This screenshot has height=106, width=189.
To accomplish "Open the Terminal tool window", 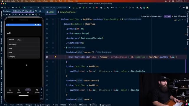I will [83, 105].
